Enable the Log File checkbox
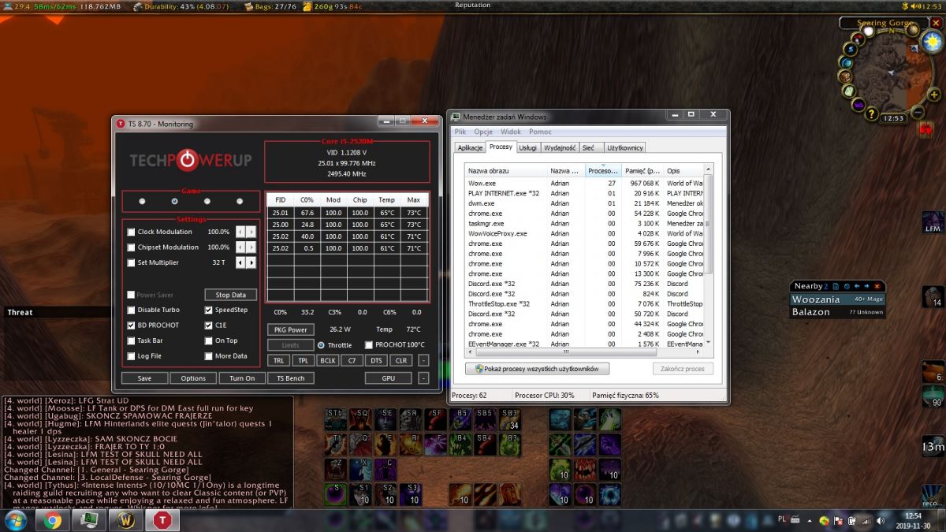This screenshot has width=946, height=532. [x=131, y=356]
